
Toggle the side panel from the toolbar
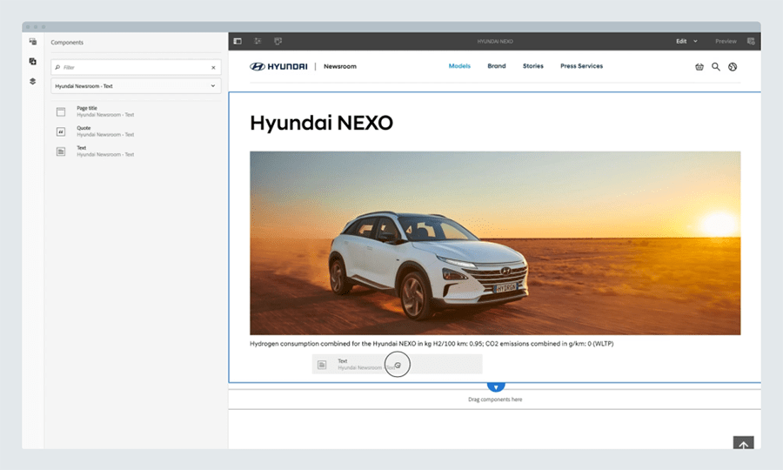pos(238,41)
